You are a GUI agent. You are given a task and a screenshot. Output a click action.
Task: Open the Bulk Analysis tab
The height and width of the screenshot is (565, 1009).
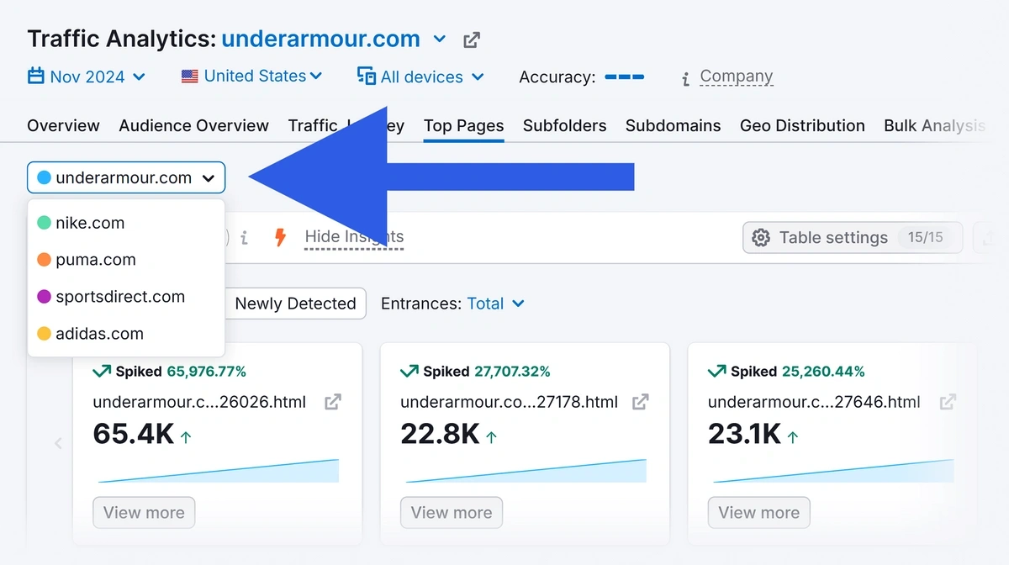(x=934, y=125)
